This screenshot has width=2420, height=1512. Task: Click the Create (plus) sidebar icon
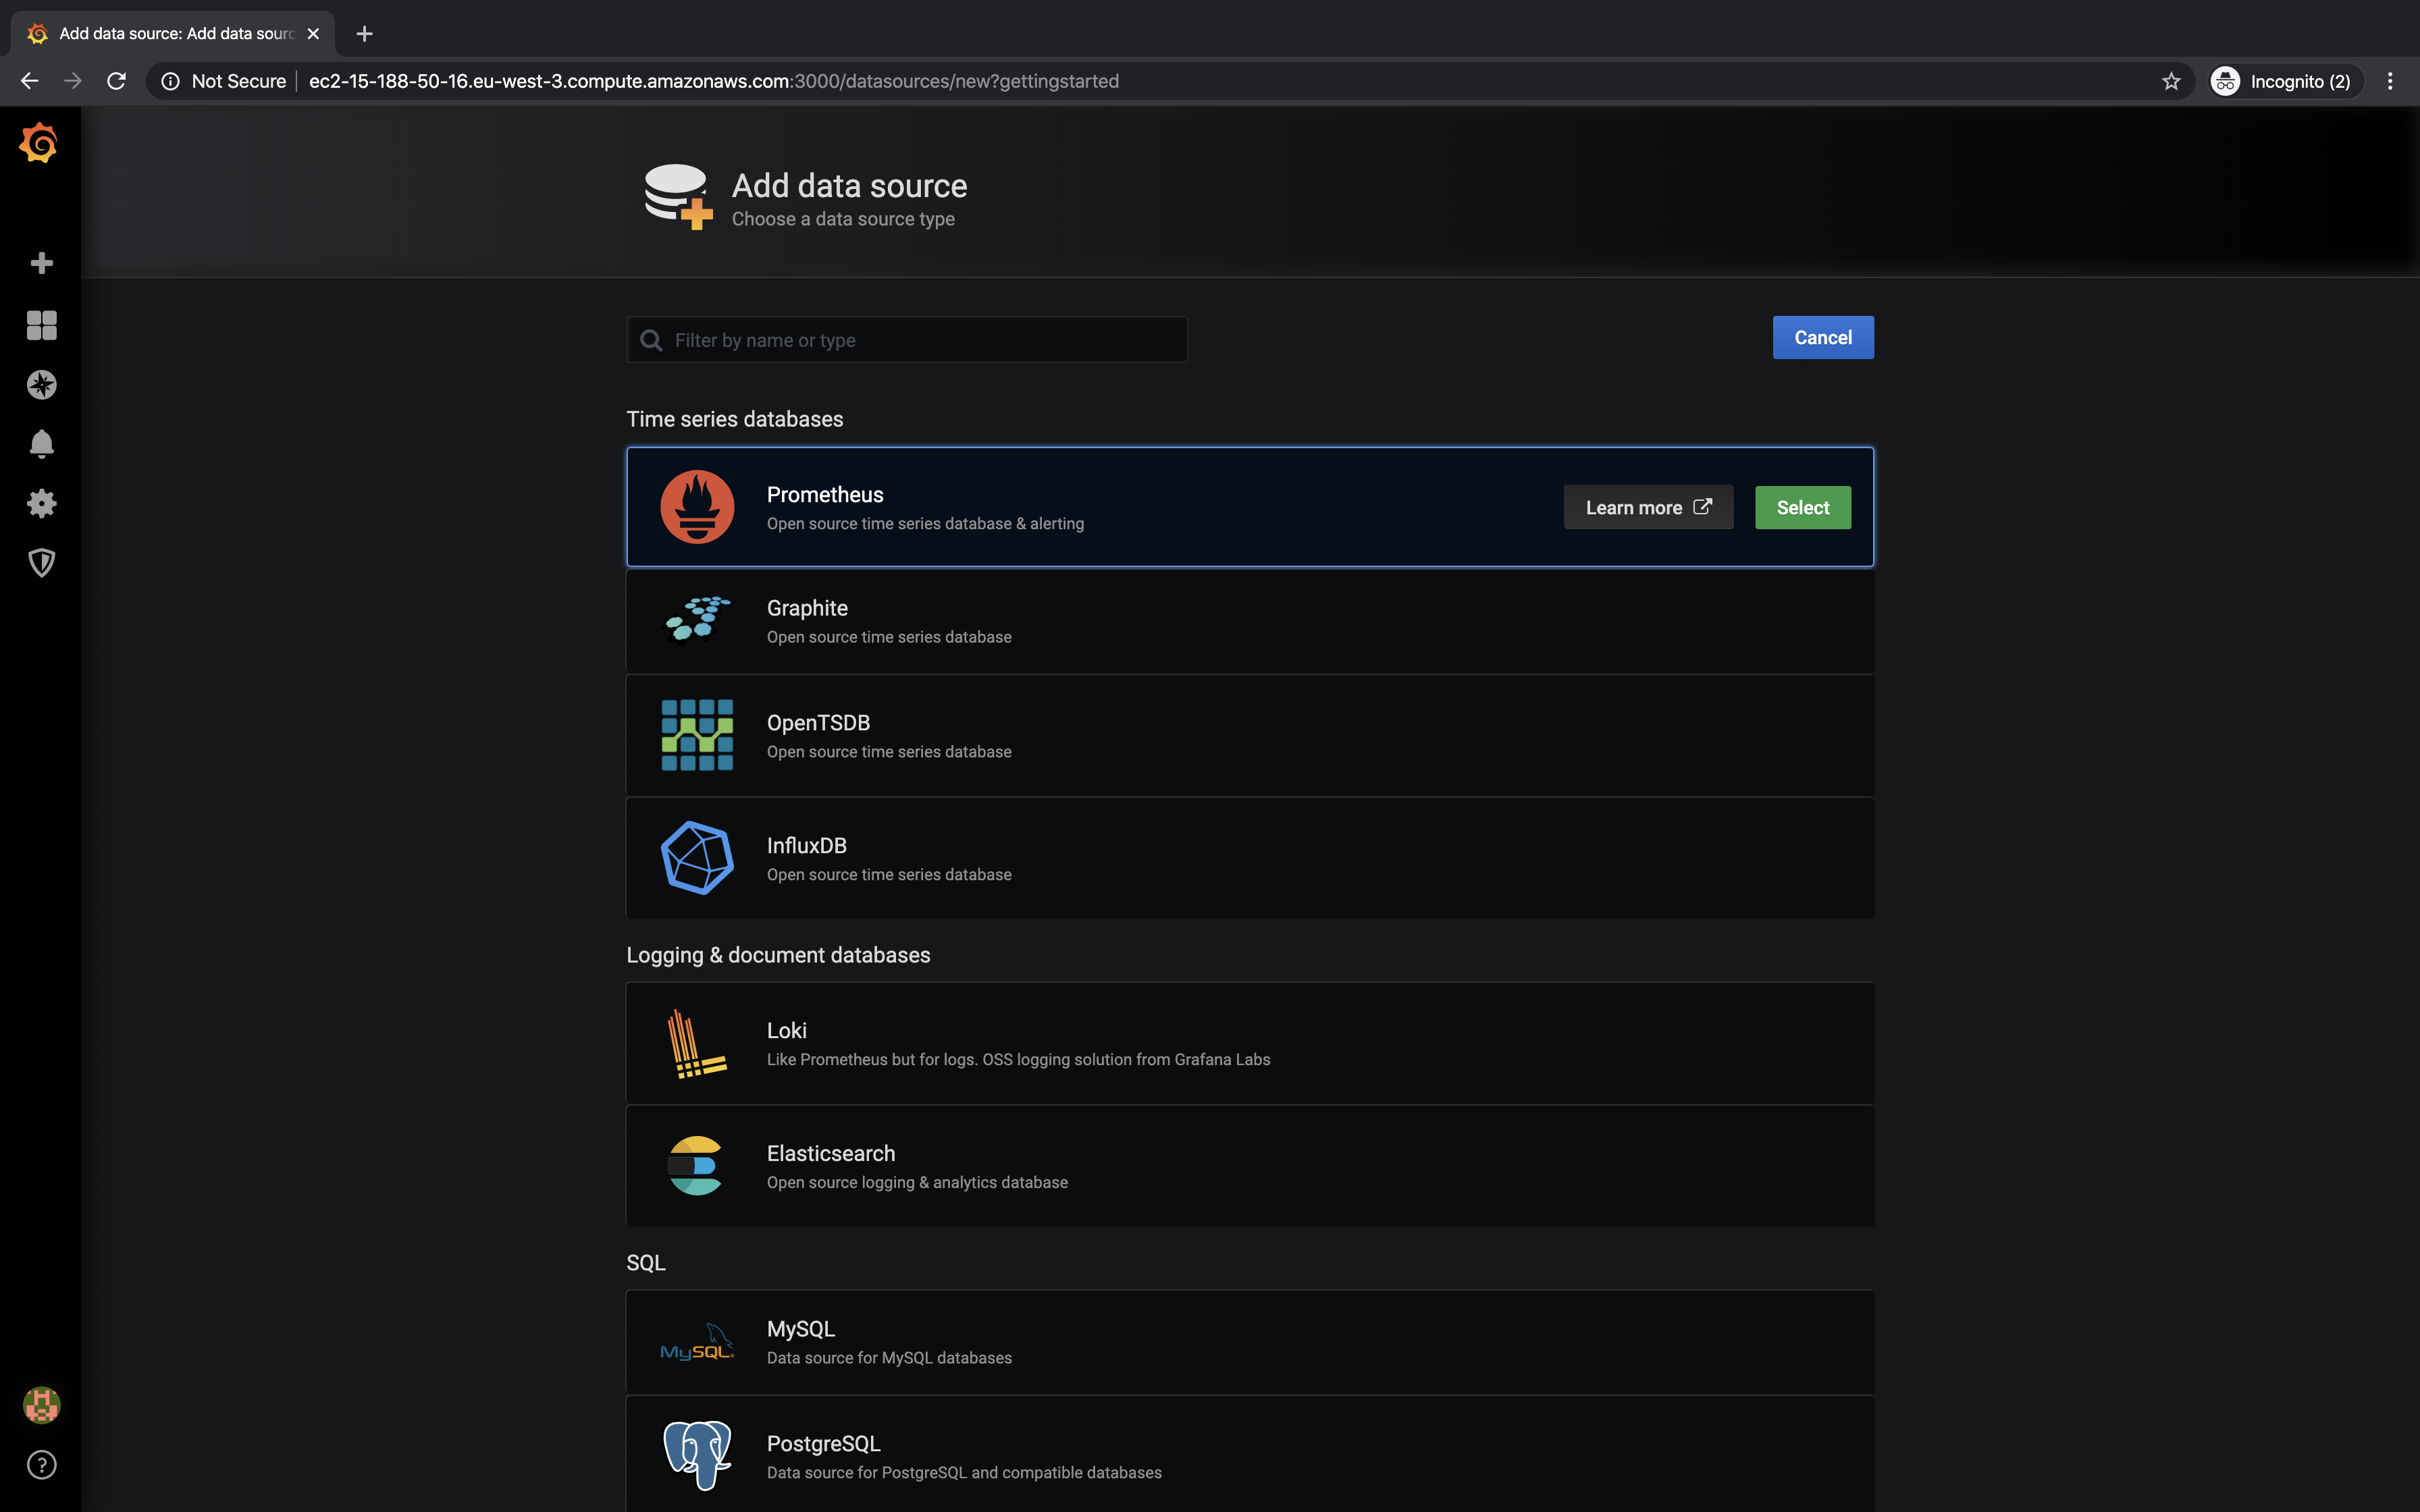(x=41, y=262)
